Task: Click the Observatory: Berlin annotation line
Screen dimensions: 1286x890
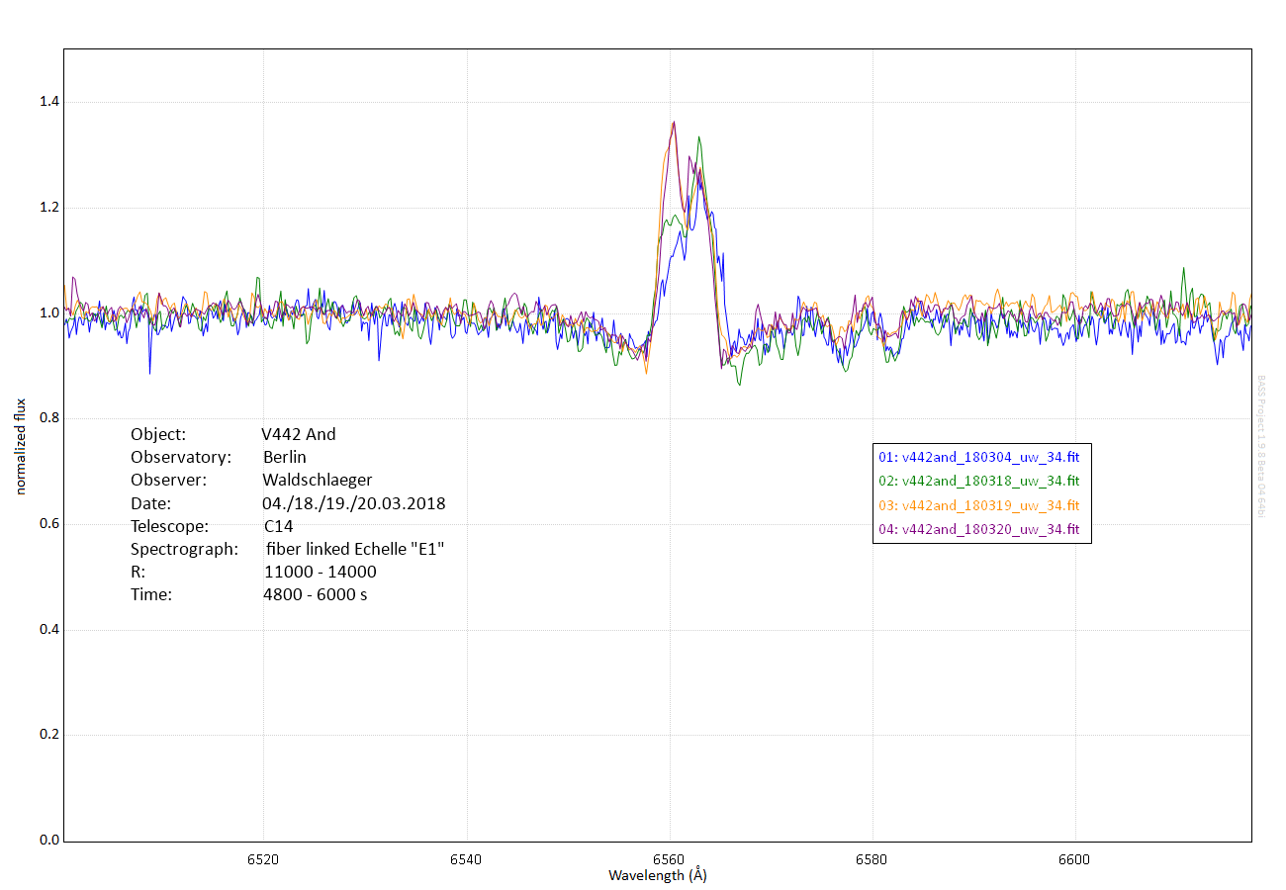Action: 218,457
